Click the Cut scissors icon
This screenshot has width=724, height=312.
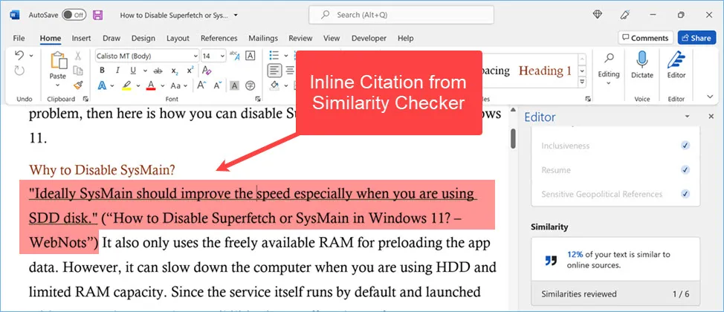[78, 56]
